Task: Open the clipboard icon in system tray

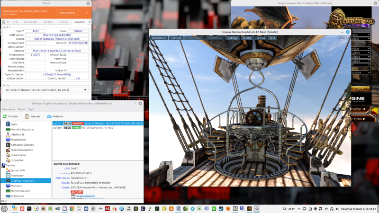Action: click(x=310, y=209)
